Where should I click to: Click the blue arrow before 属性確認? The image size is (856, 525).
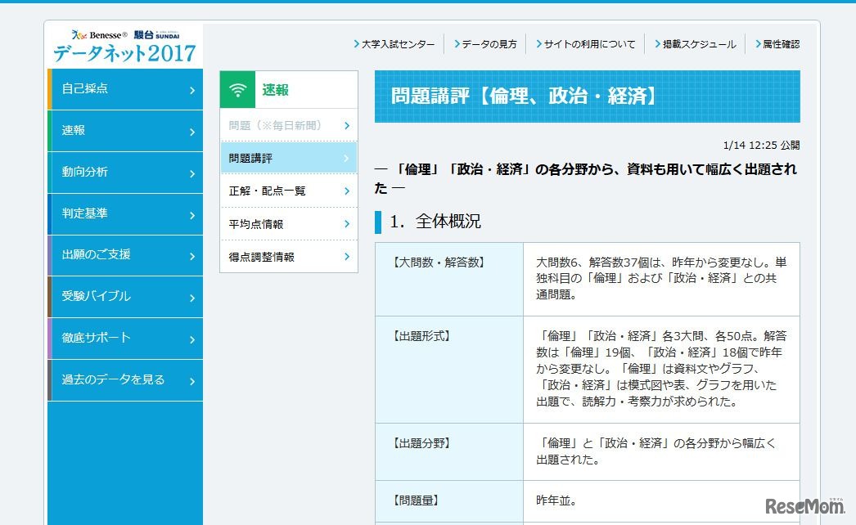[757, 44]
